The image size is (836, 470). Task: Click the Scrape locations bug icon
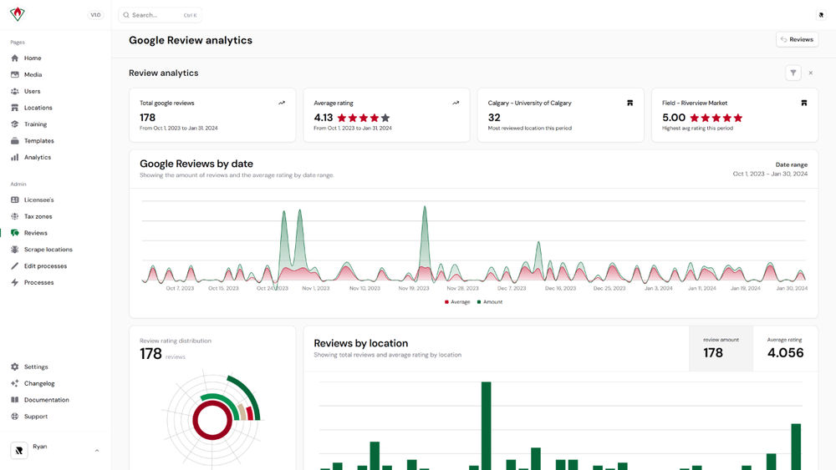(x=15, y=250)
